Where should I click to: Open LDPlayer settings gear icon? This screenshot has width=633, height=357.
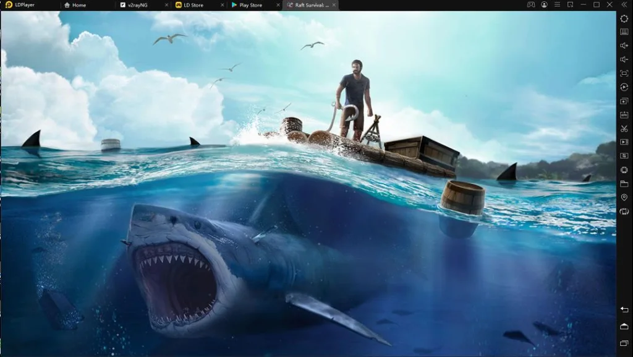[624, 19]
